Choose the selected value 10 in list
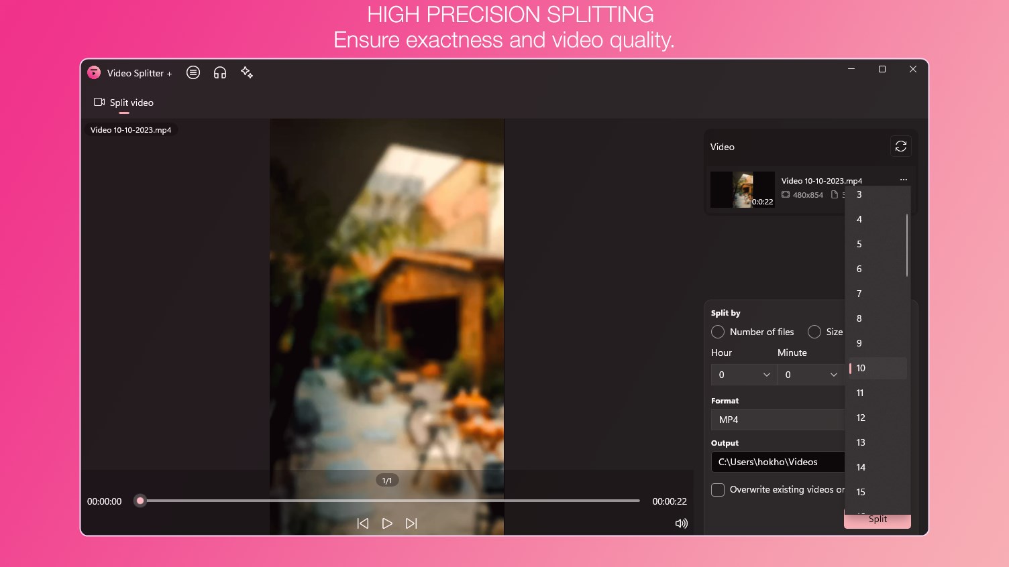 click(x=878, y=368)
